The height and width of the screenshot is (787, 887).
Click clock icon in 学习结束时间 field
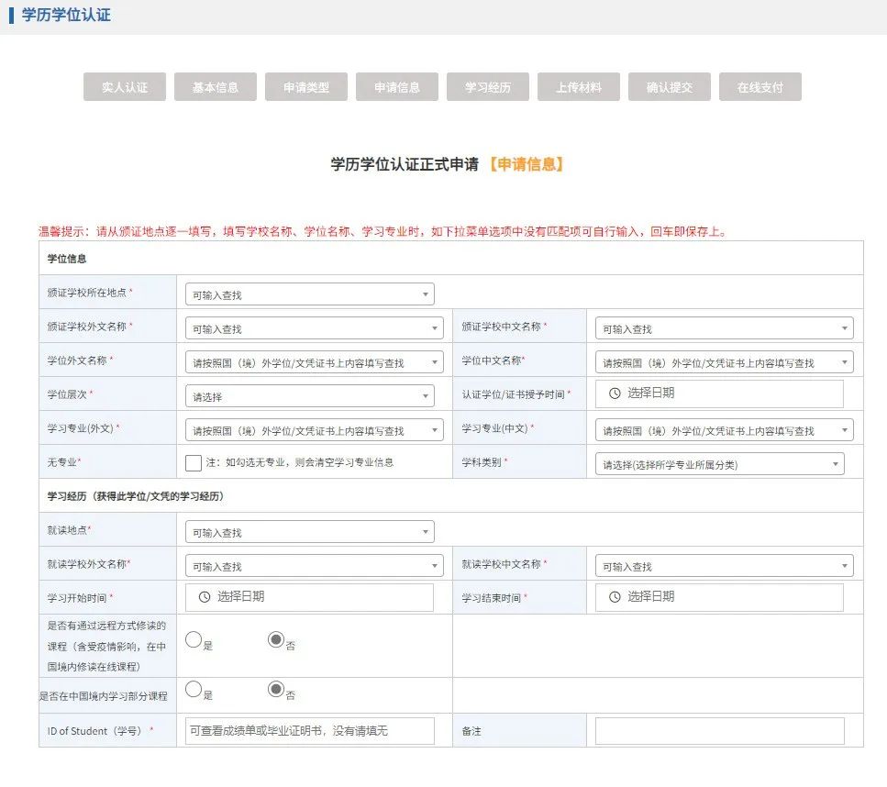(615, 596)
